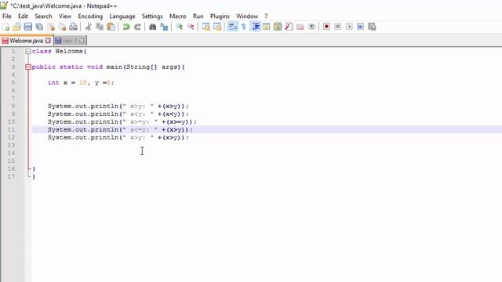Click the Redo arrow icon
This screenshot has height=282, width=502.
click(x=137, y=27)
